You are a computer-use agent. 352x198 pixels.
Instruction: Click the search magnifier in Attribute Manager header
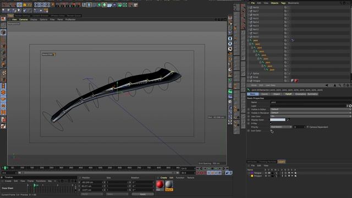340,85
